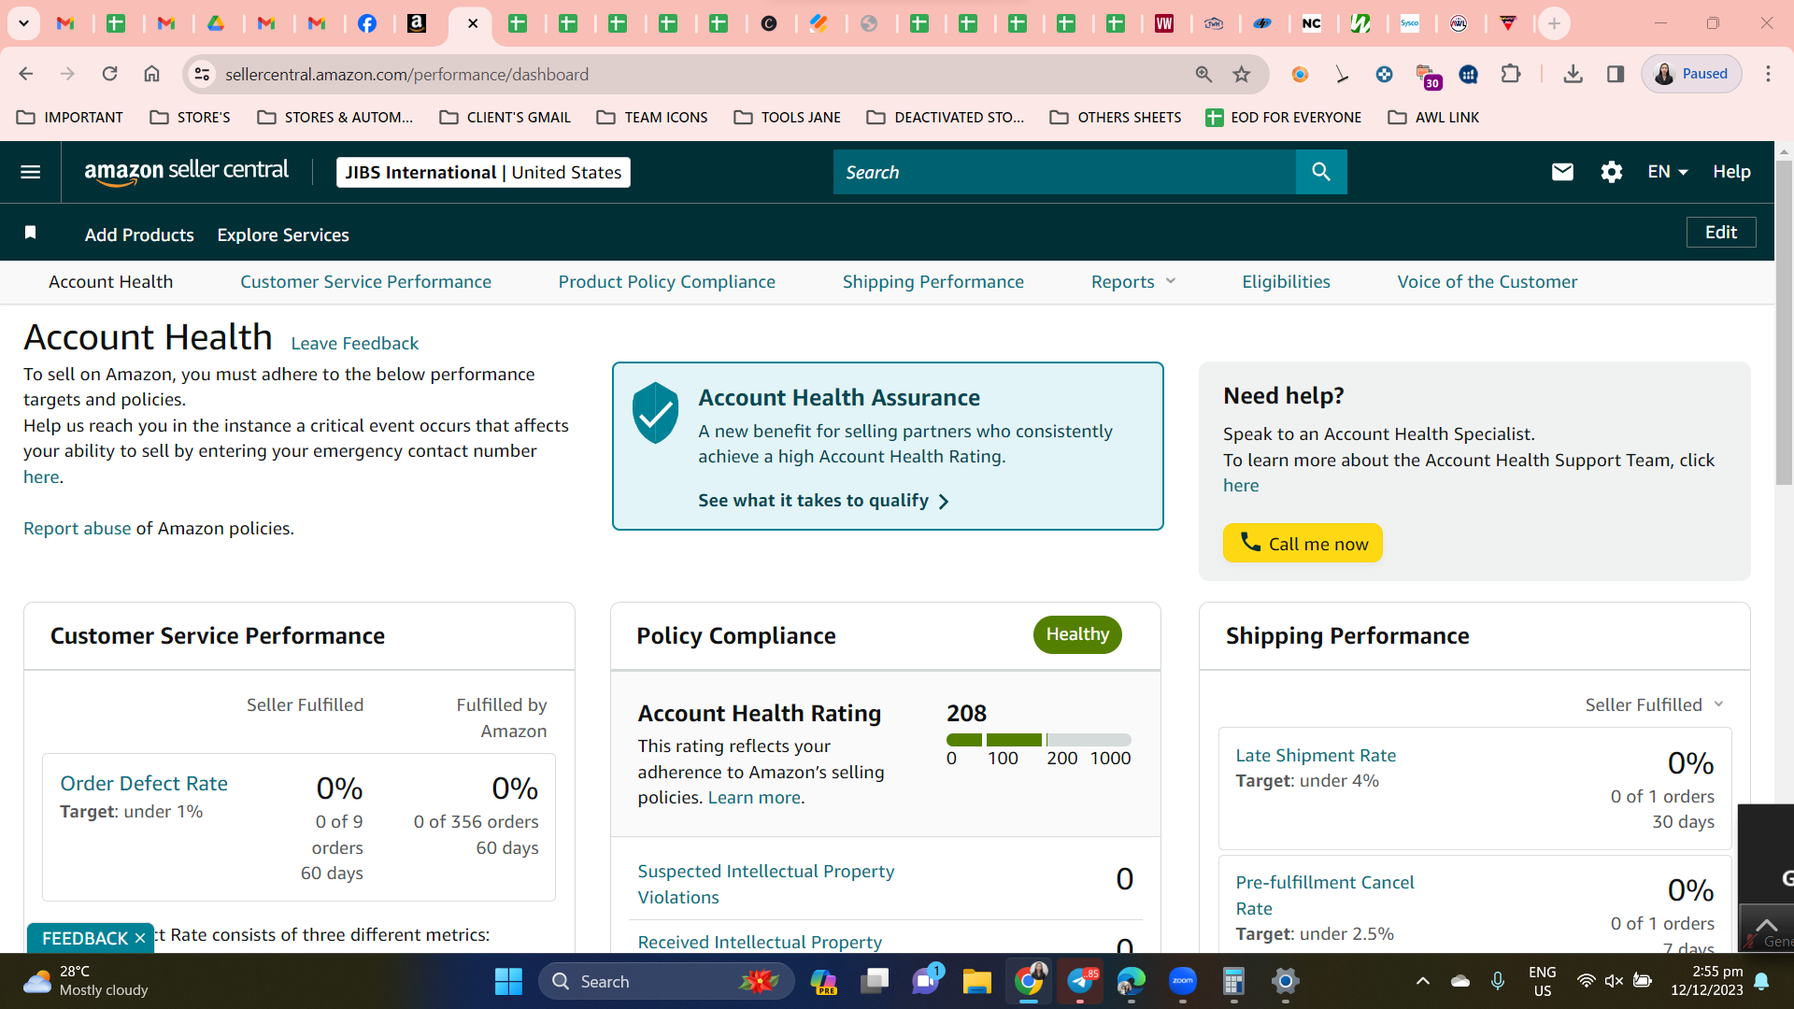Toggle the browser side panel
The width and height of the screenshot is (1794, 1009).
pos(1616,74)
